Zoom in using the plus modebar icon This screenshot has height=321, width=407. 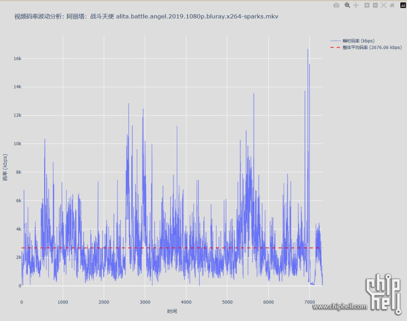click(367, 5)
